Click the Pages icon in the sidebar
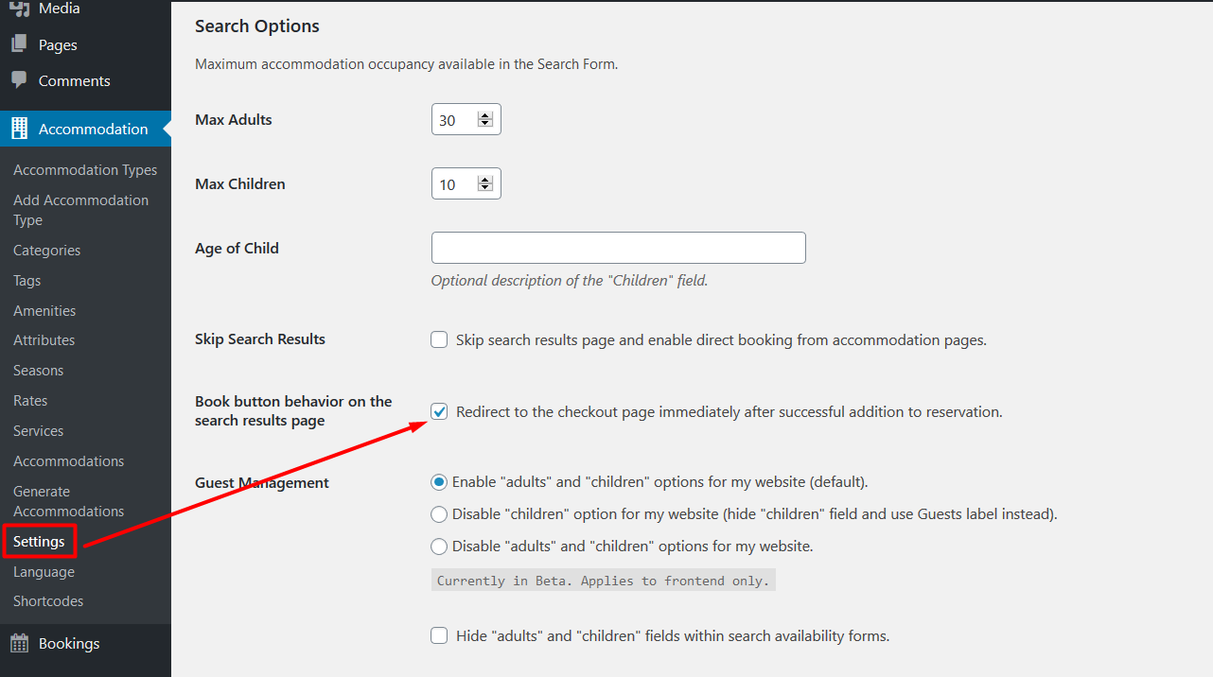Screen dimensions: 1213x677 (19, 44)
